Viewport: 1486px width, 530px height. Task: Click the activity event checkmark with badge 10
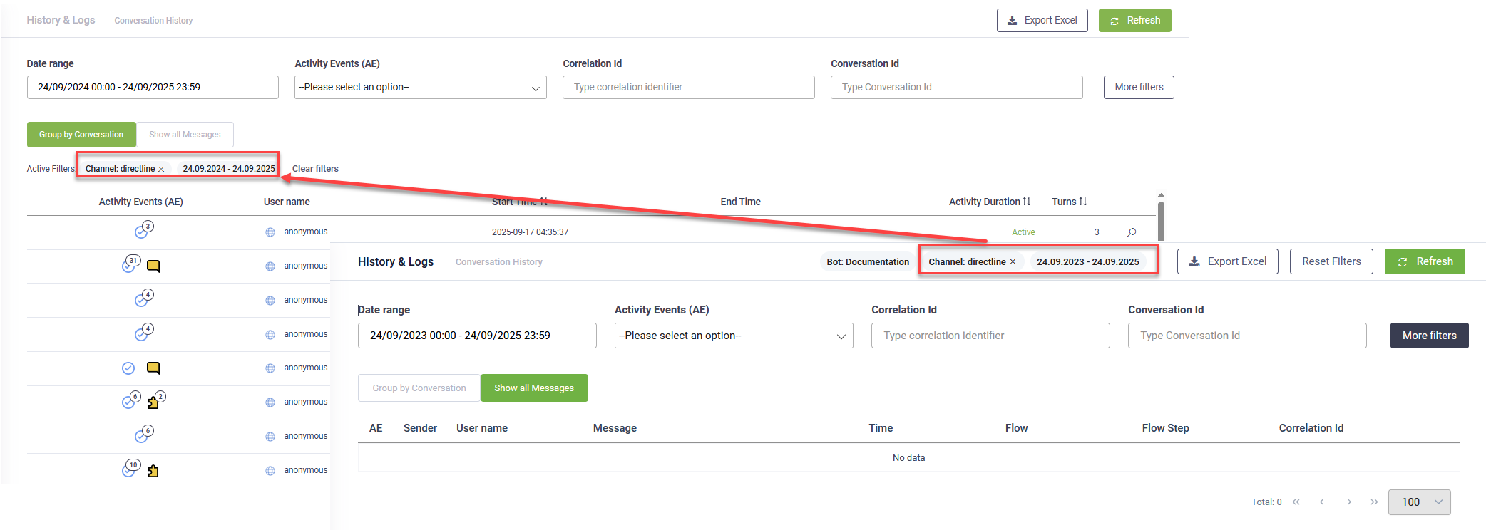(x=130, y=469)
